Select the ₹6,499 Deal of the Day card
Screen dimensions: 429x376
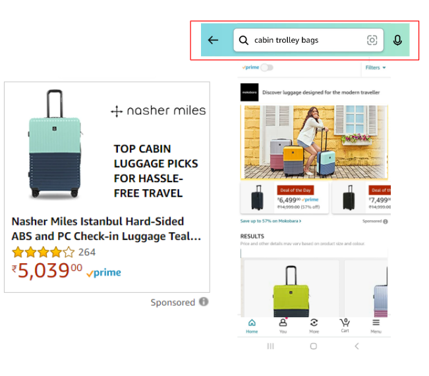(285, 198)
